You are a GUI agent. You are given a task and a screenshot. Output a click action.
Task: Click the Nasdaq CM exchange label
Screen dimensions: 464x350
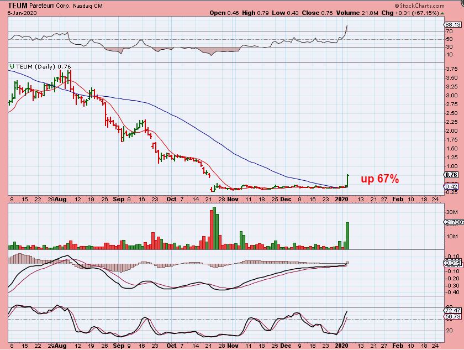pyautogui.click(x=88, y=6)
